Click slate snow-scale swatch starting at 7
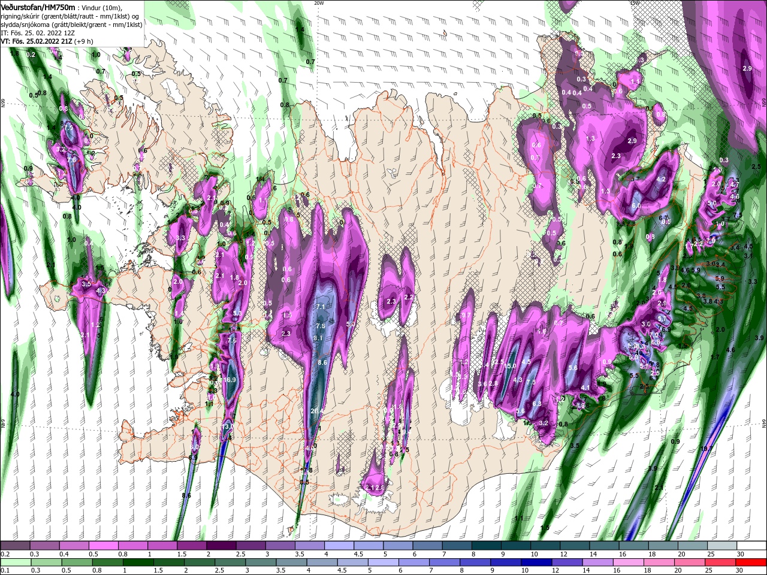 pyautogui.click(x=457, y=546)
